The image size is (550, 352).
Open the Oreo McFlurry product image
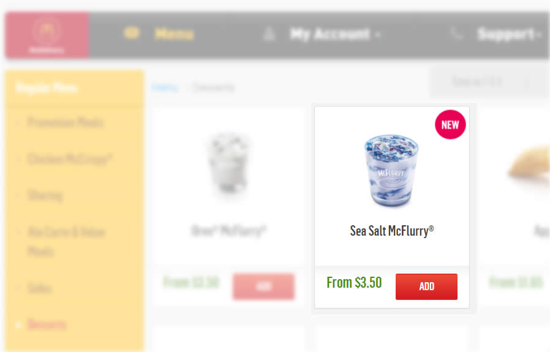coord(228,164)
